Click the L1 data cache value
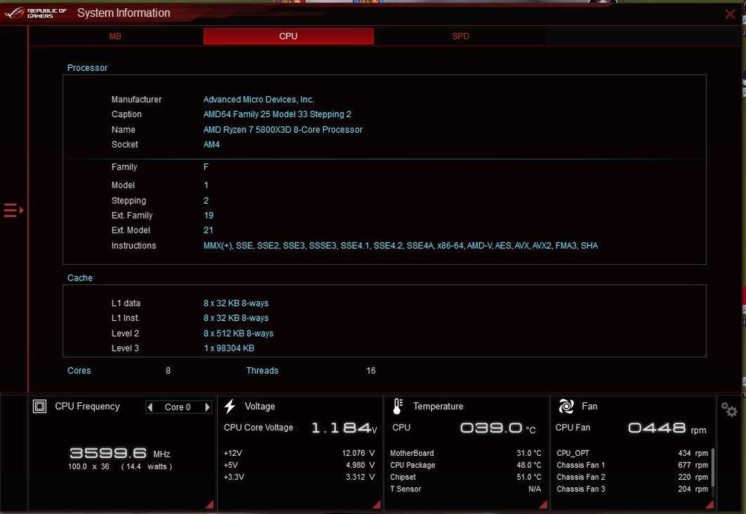The height and width of the screenshot is (514, 746). pyautogui.click(x=236, y=303)
